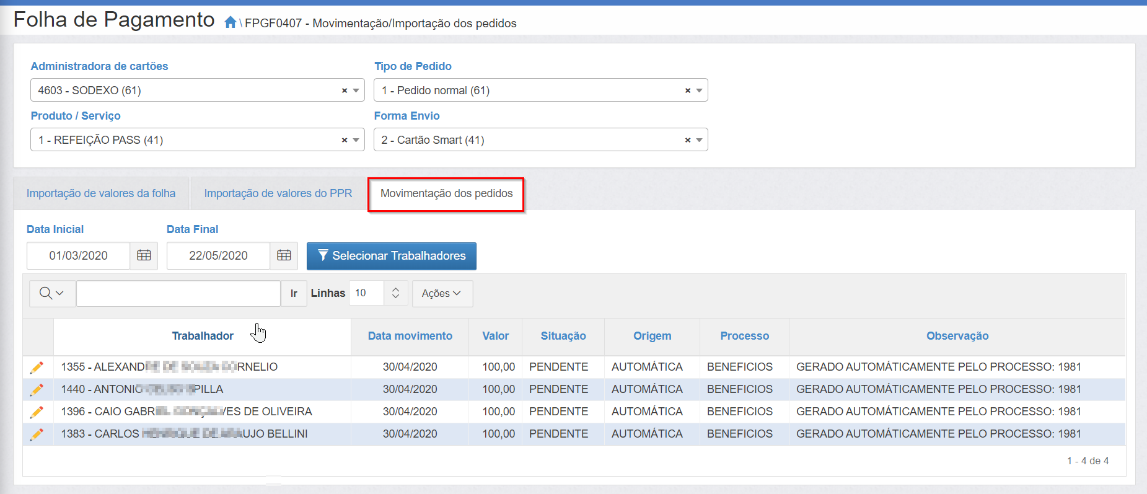Edit row 1440 - ANTONIO with pencil icon

click(x=37, y=389)
